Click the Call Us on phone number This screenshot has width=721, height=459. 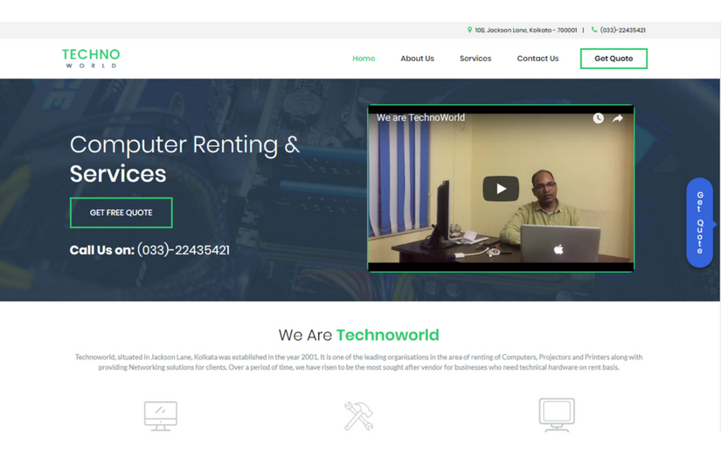click(183, 250)
